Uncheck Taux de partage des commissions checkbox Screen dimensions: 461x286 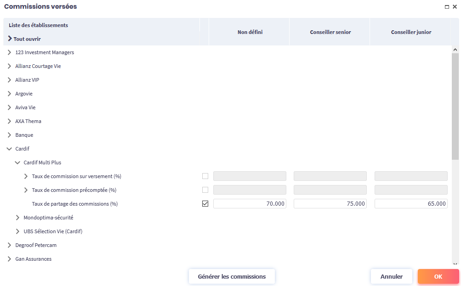[x=205, y=204]
